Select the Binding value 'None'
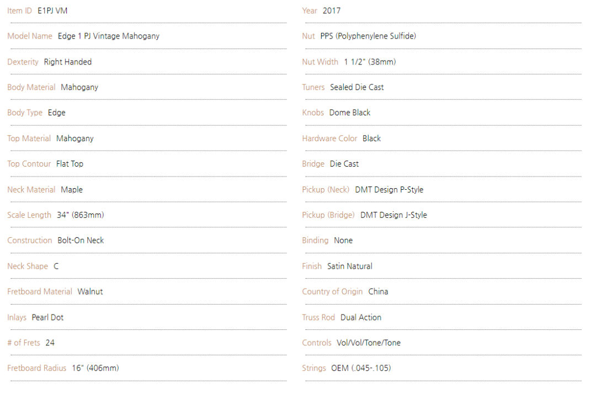The height and width of the screenshot is (400, 596). point(343,241)
